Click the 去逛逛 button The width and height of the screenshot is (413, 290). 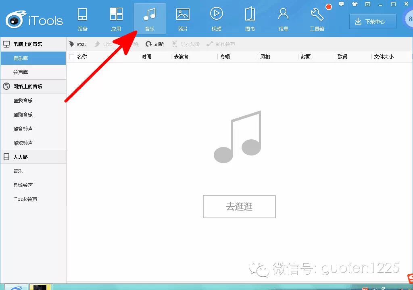pyautogui.click(x=239, y=207)
